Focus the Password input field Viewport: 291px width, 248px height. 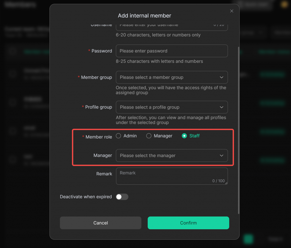[172, 51]
